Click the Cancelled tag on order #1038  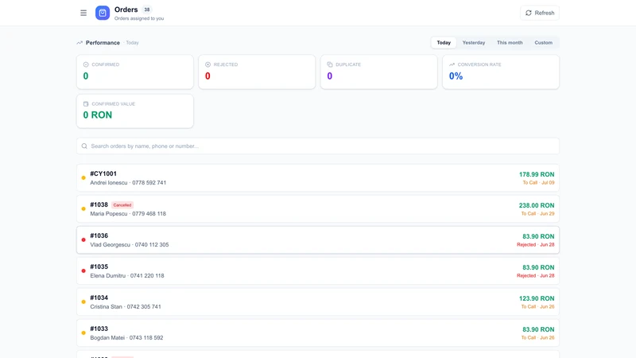(122, 205)
